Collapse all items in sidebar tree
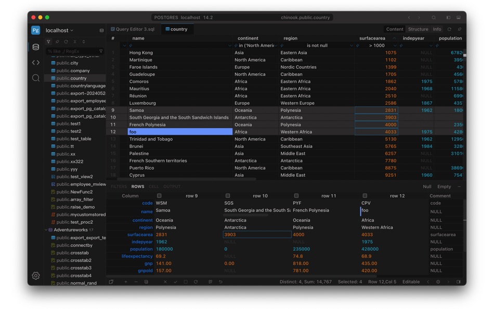The width and height of the screenshot is (494, 309). coord(75,42)
